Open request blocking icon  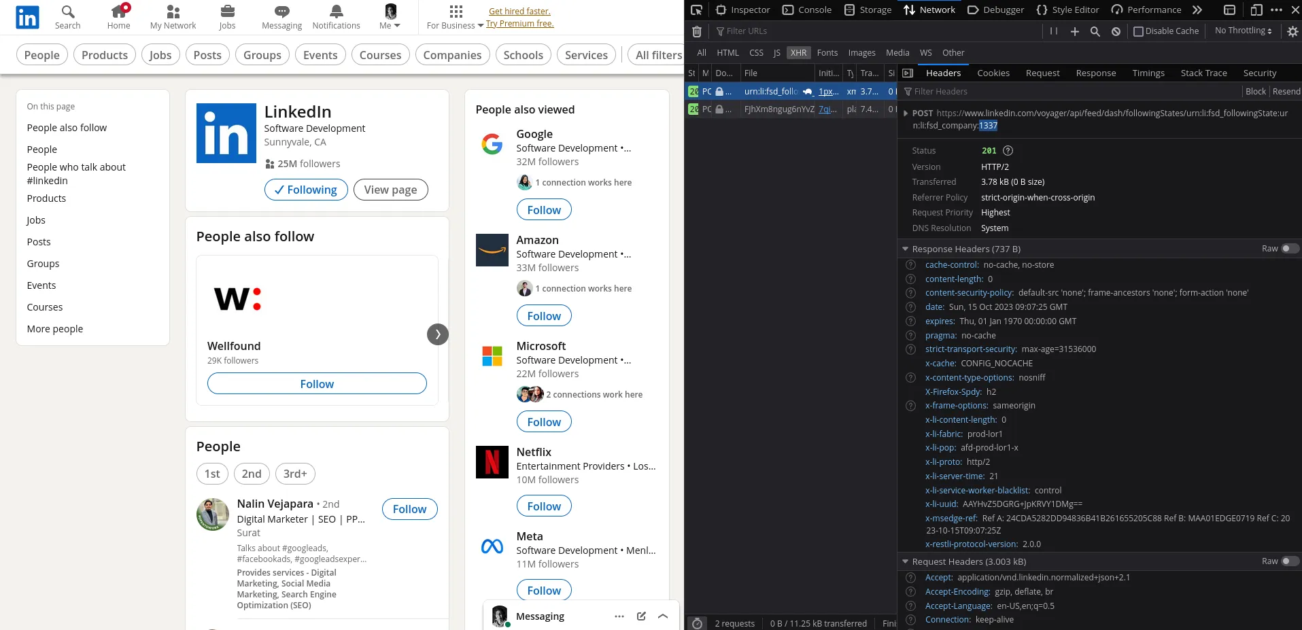click(1116, 31)
